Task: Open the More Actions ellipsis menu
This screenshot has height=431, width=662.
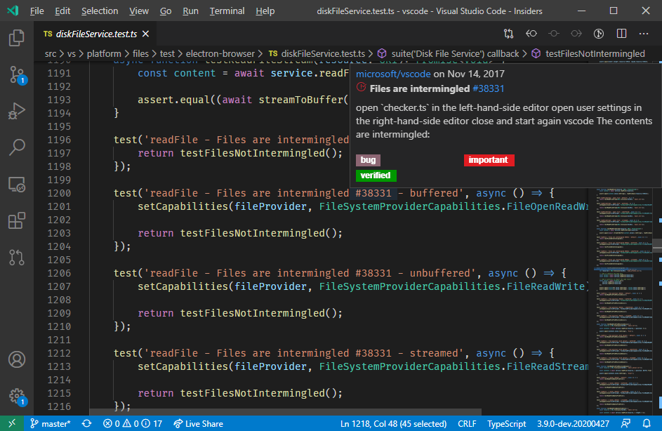Action: pyautogui.click(x=644, y=33)
